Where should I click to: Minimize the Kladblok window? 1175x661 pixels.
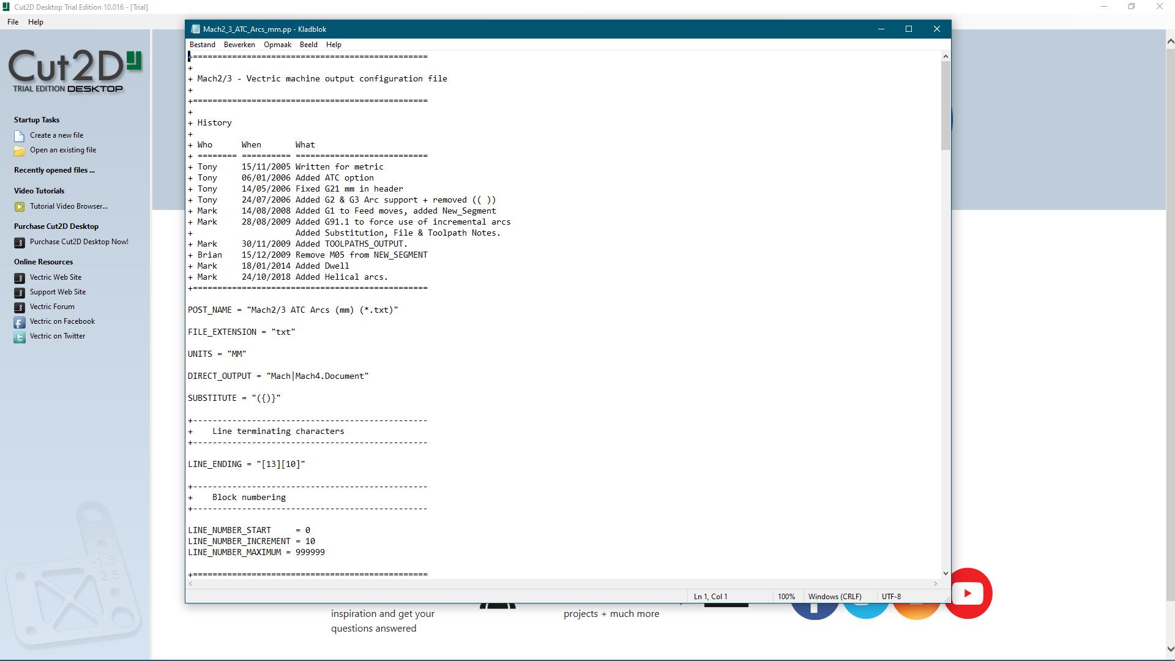[881, 29]
